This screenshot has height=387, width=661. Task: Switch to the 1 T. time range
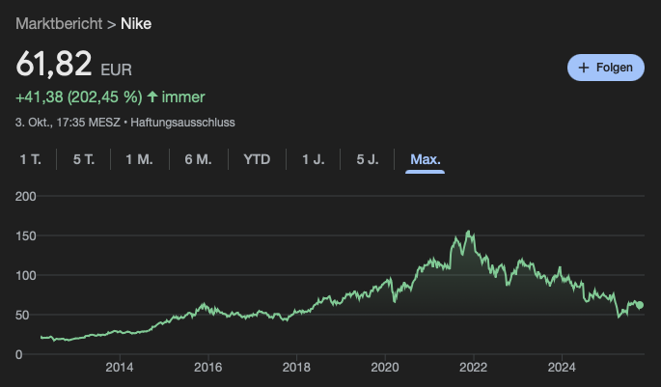(30, 159)
